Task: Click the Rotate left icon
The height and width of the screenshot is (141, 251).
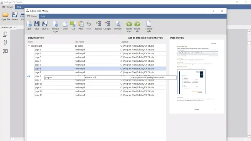Action: click(137, 27)
